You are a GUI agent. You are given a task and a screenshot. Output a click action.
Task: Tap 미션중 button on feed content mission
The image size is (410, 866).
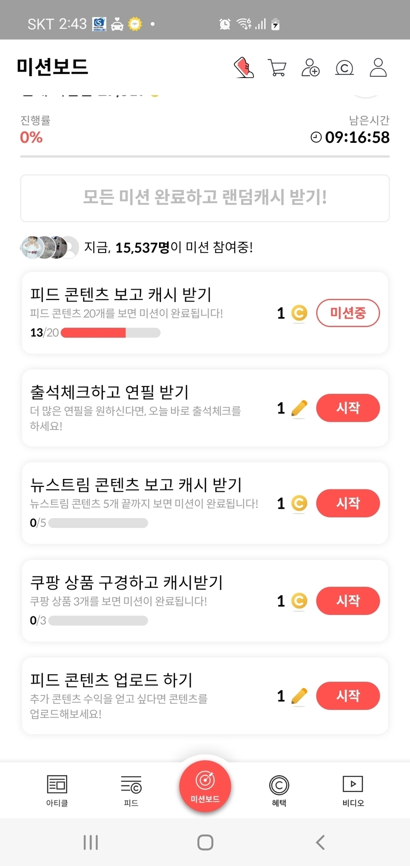coord(348,313)
